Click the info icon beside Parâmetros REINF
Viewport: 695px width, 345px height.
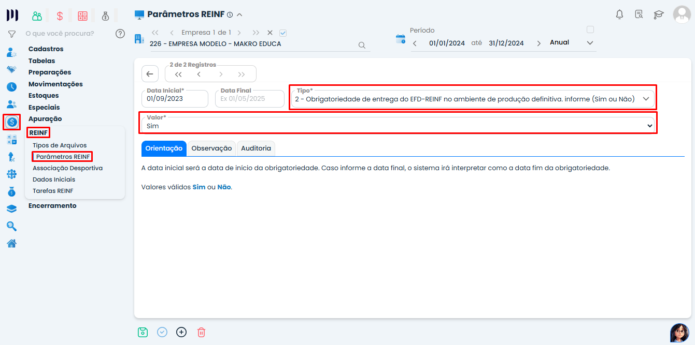(x=230, y=15)
